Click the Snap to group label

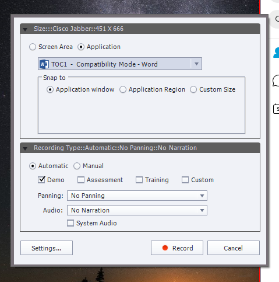(54, 78)
